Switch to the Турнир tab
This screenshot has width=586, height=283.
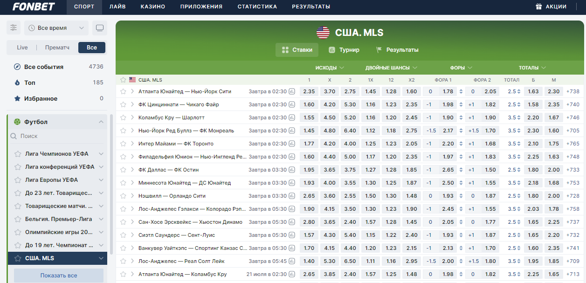point(344,50)
